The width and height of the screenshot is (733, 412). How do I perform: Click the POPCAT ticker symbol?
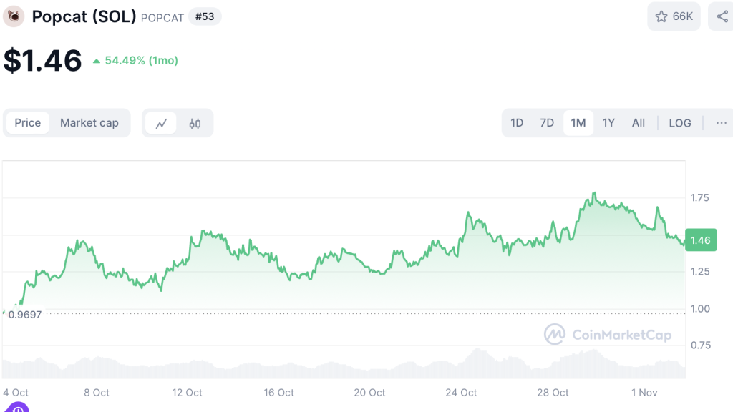coord(162,18)
